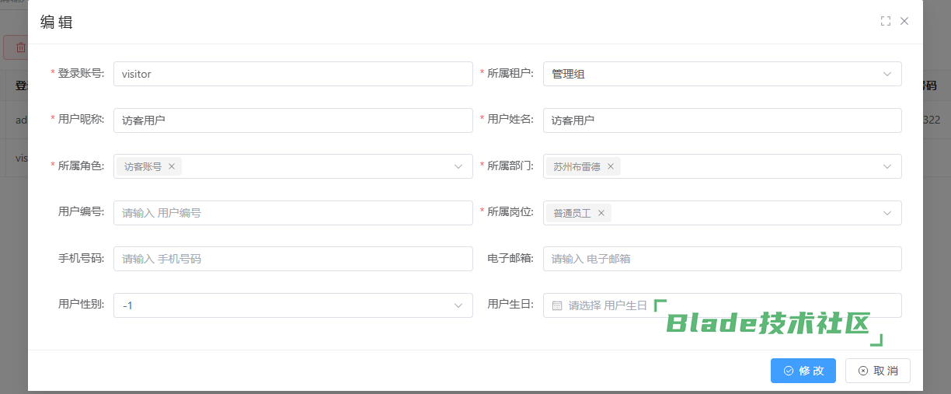
Task: Click the red delete trash icon
Action: 20,47
